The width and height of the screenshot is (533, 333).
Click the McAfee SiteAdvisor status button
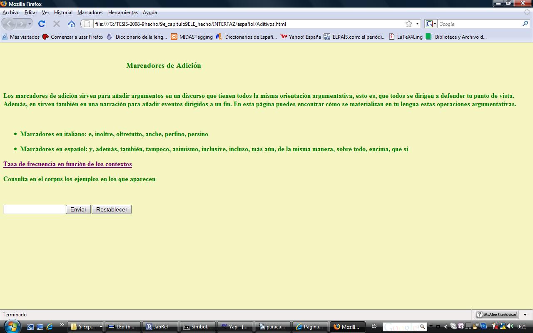[x=496, y=315]
